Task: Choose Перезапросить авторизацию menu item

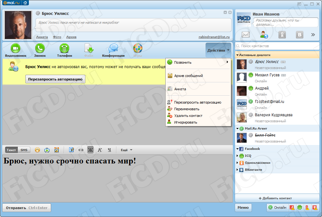Action: (198, 102)
